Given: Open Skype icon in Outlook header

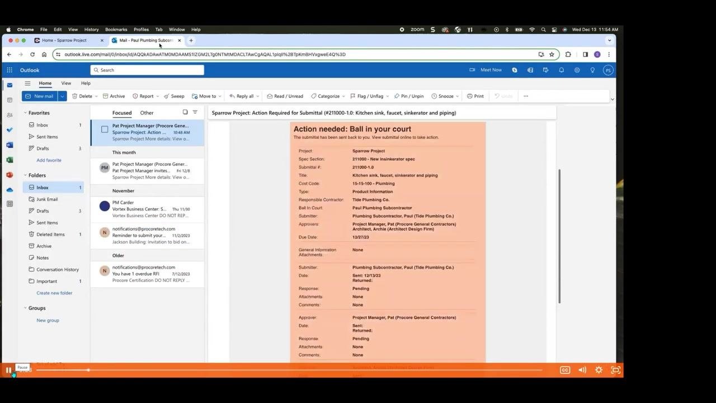Looking at the screenshot, I should tap(515, 70).
